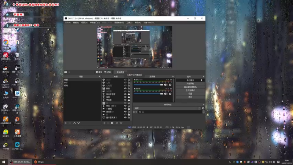Toggle visibility of 文本 (GDI+) source

tap(125, 106)
